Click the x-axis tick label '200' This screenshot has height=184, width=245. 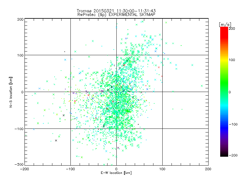tap(208, 169)
